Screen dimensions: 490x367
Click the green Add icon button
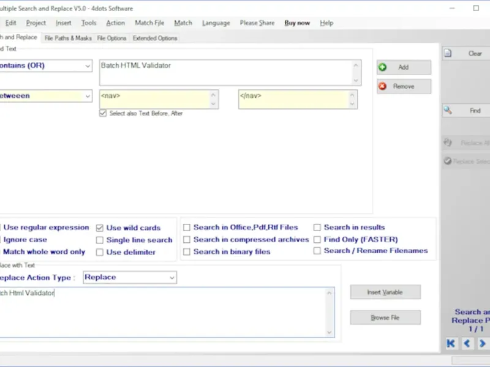(404, 67)
